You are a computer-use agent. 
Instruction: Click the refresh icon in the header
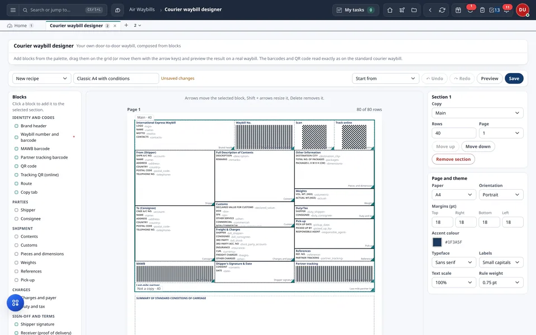442,10
